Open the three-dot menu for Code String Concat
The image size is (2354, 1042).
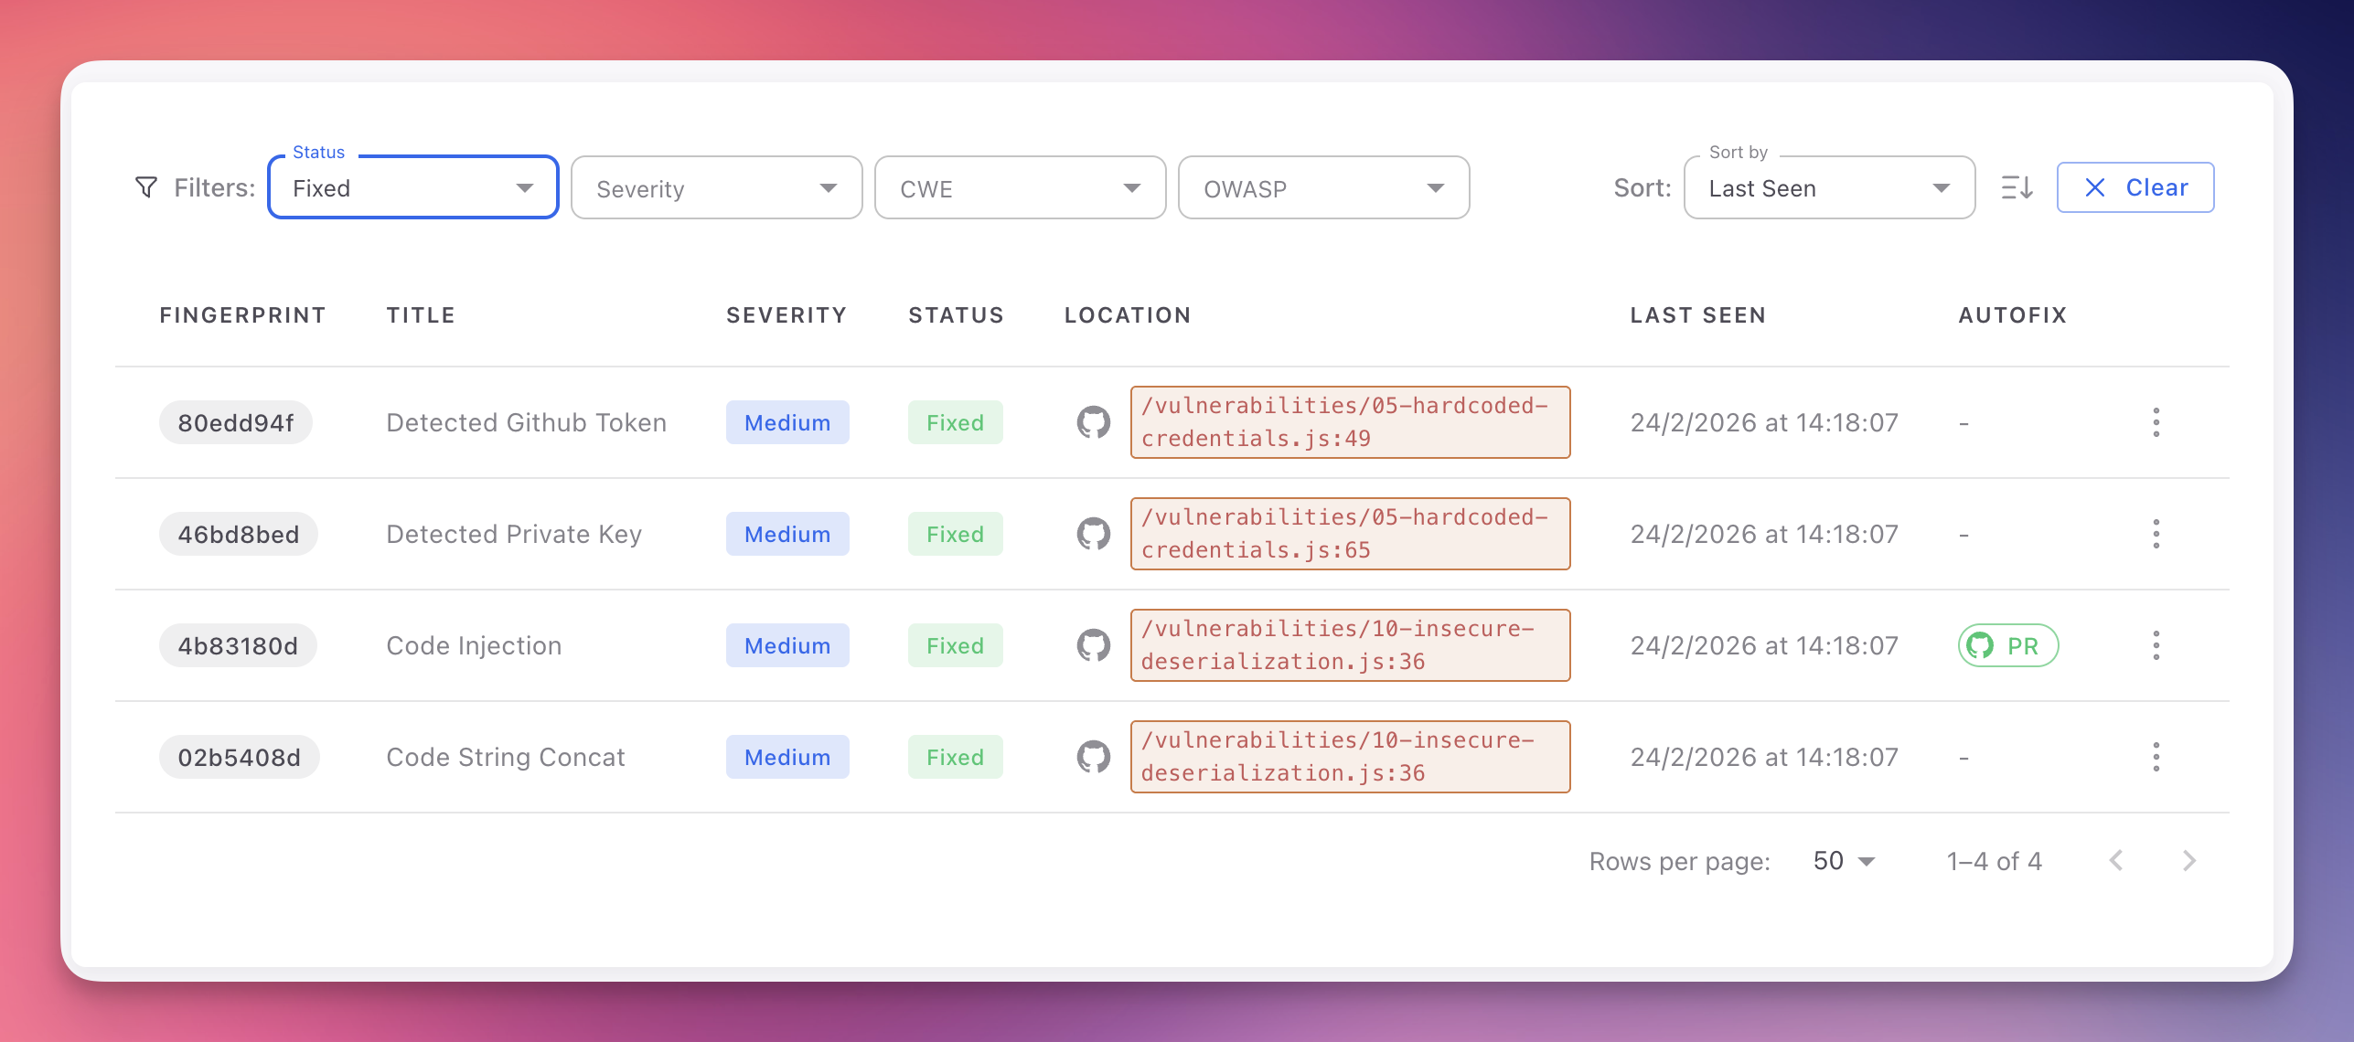point(2156,757)
